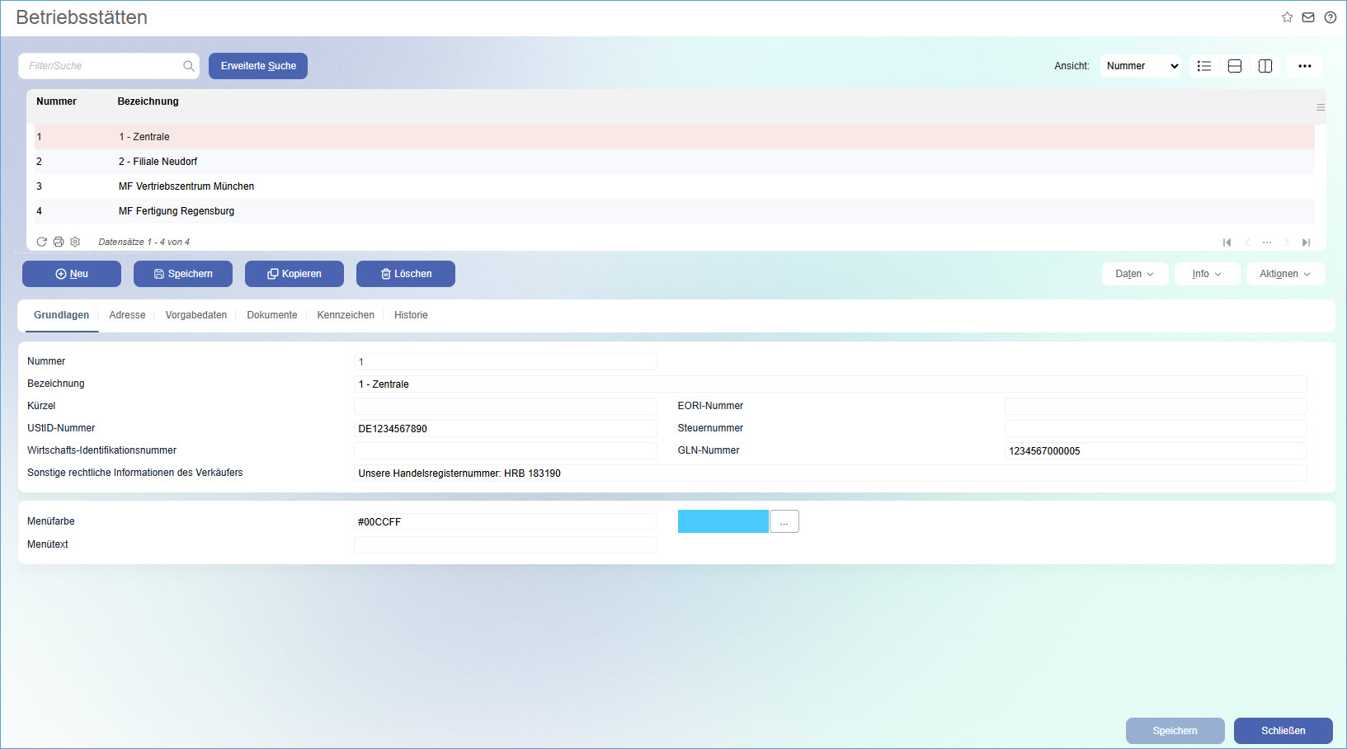Create a new Betriebsstätte with Neu
The width and height of the screenshot is (1347, 749).
[72, 273]
